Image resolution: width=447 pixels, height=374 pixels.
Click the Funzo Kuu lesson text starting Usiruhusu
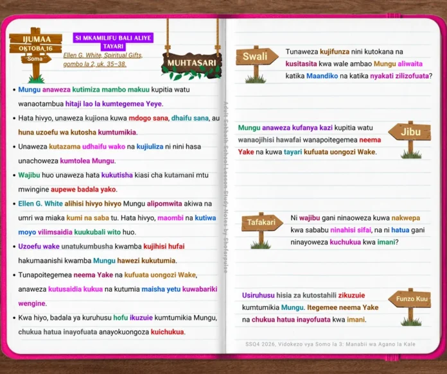(x=310, y=307)
